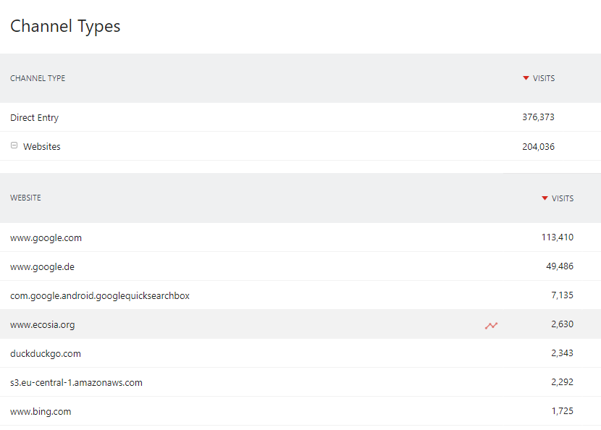
Task: Collapse the Websites row with minus icon
Action: pyautogui.click(x=14, y=146)
